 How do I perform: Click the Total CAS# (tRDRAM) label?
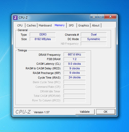47,96
